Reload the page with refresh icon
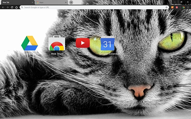 click(x=12, y=7)
